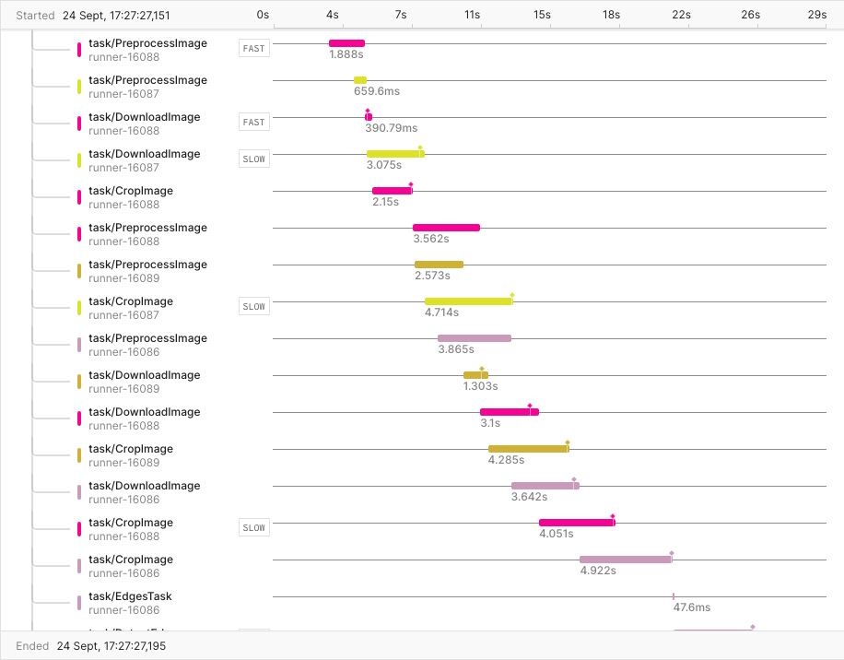Click the magenta color swatch for task/EdgesTask runner-16086
The width and height of the screenshot is (844, 660).
(x=78, y=603)
